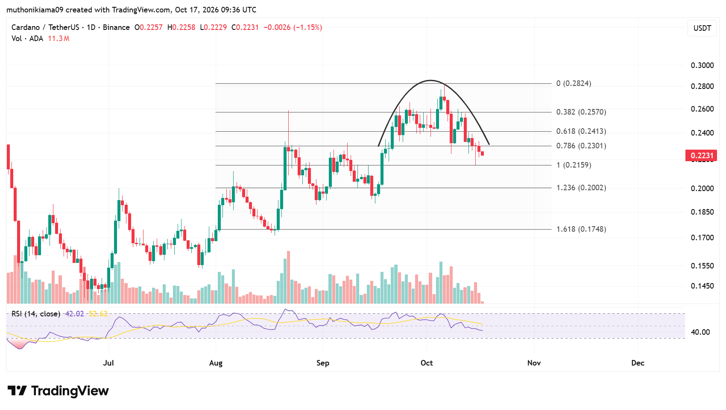Click the 0.1450 price axis label
The width and height of the screenshot is (726, 410).
point(702,286)
